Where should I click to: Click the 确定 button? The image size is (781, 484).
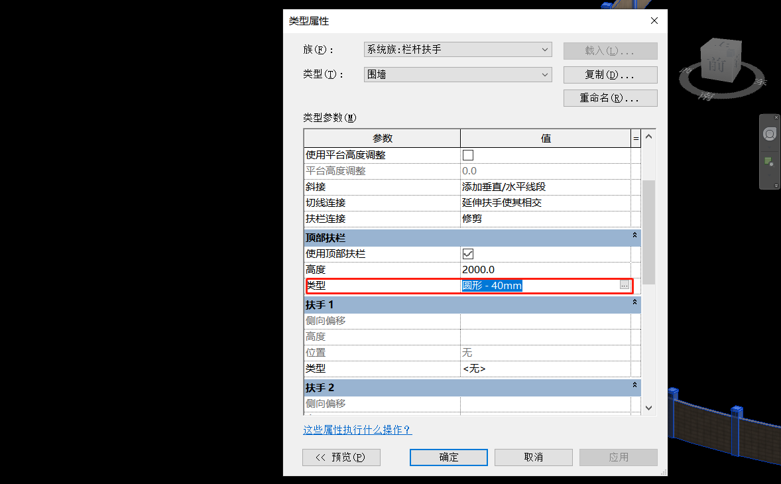(448, 457)
